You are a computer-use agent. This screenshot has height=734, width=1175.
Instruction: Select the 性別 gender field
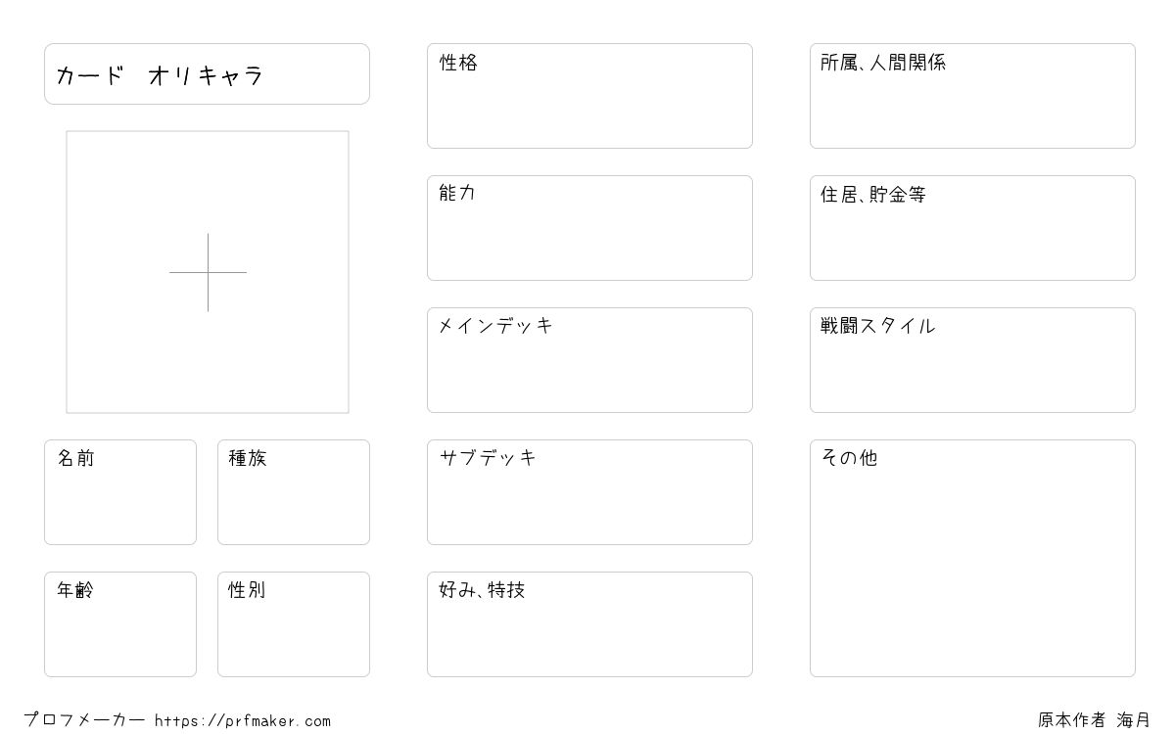(x=294, y=624)
